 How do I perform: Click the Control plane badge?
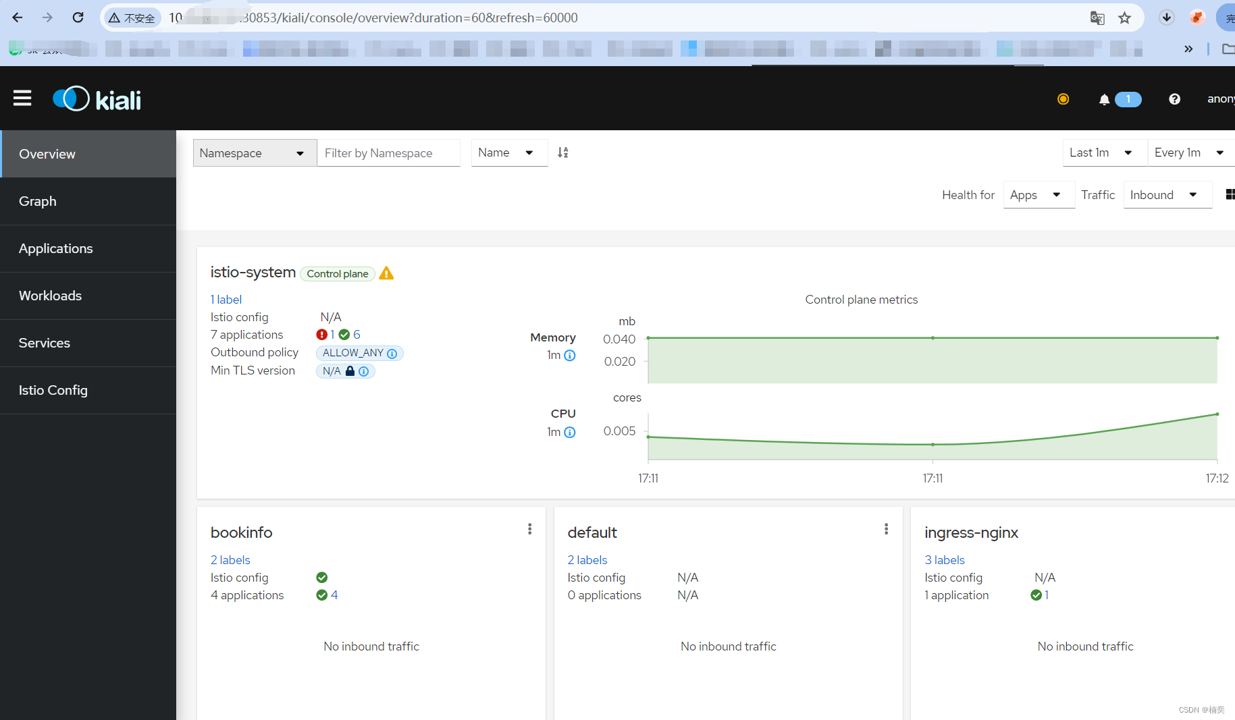click(x=338, y=274)
